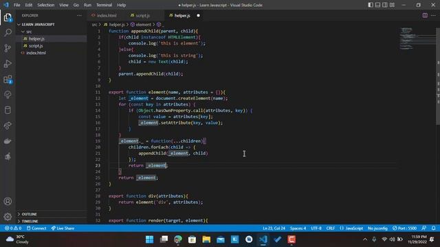Open the Live Share activity bar icon
This screenshot has height=247, width=440.
click(x=8, y=126)
